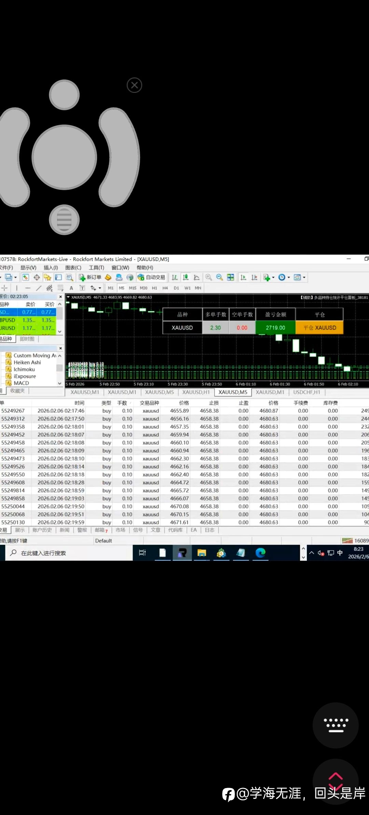Toggle the H1 timeframe button
The image size is (369, 815).
(154, 288)
